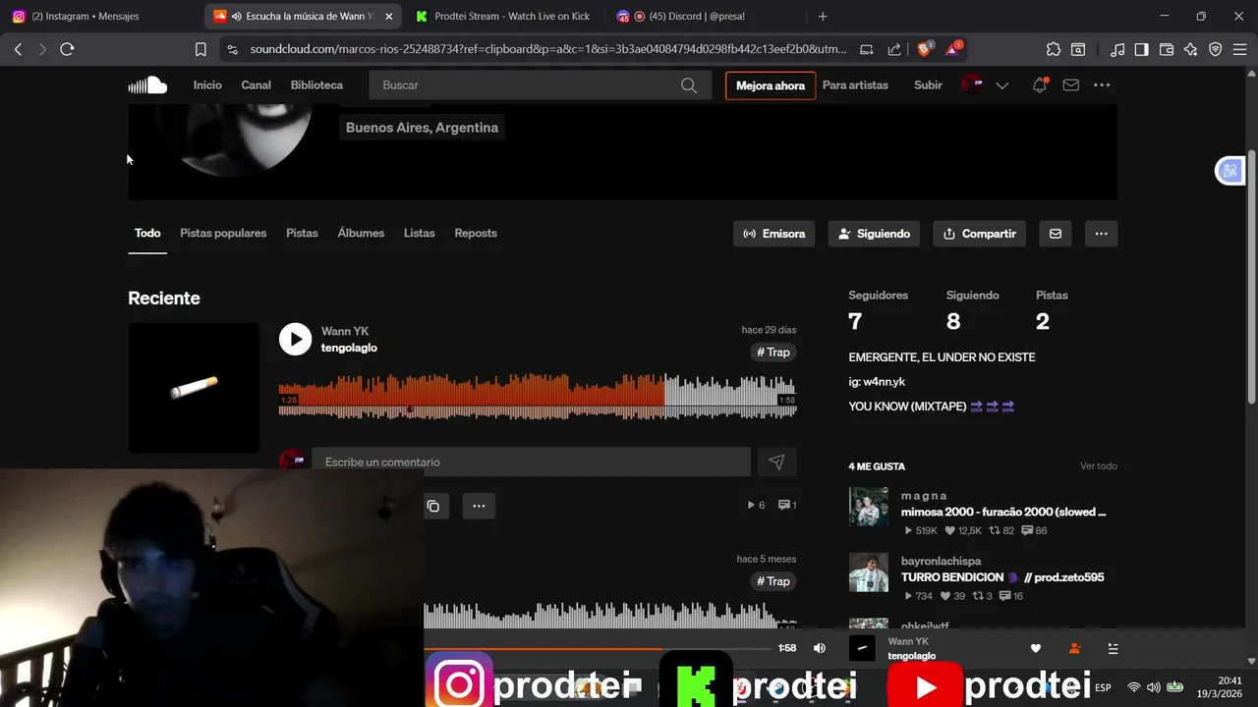Open Canal in header navigation

tap(256, 85)
